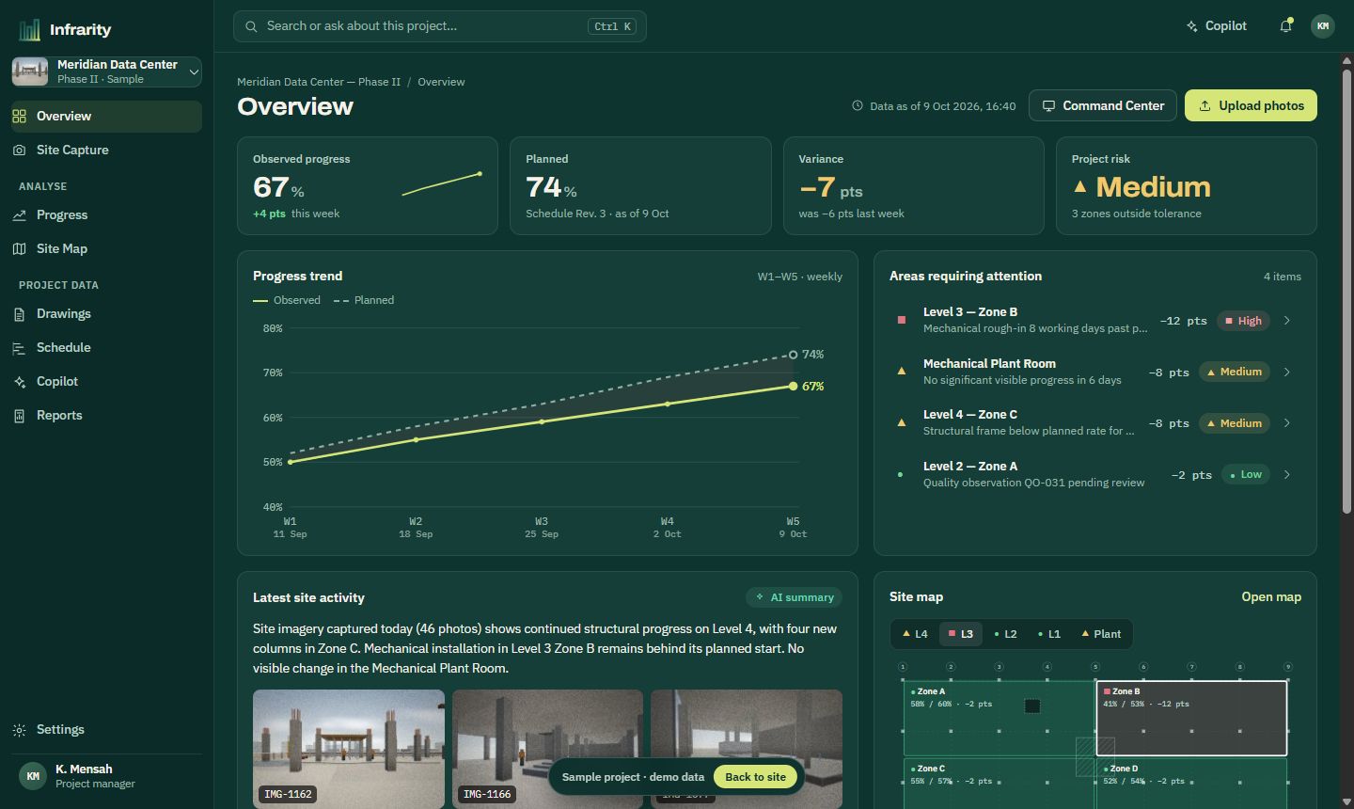
Task: Select the Plant level on site map
Action: (1100, 634)
